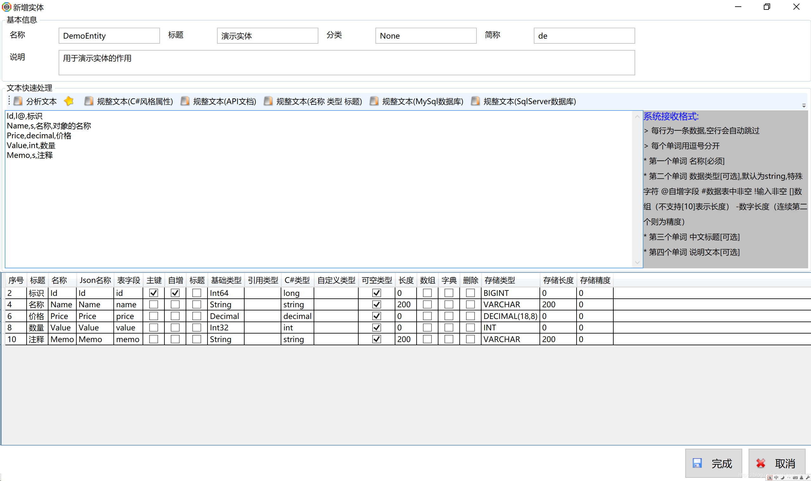Click 规整文本(名称 类型 标题) toolbar item
Screen dimensions: 811x481
pos(313,102)
